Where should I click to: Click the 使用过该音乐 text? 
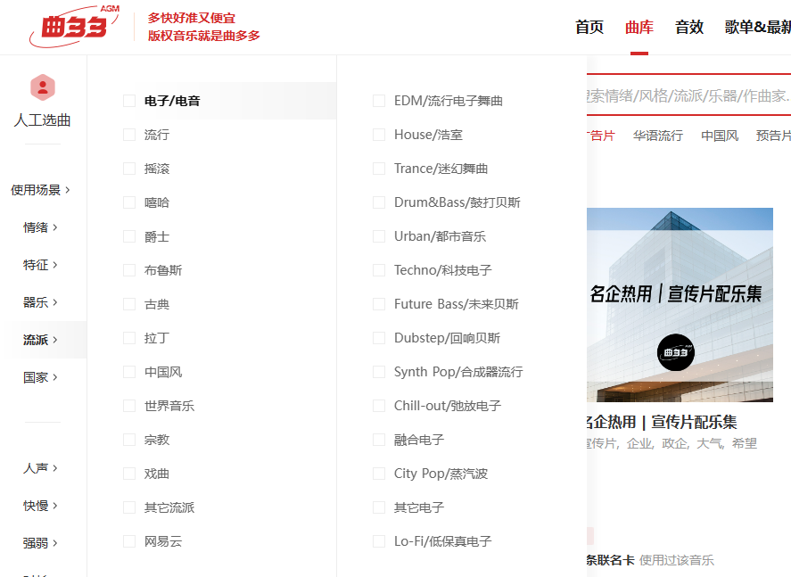pyautogui.click(x=677, y=560)
